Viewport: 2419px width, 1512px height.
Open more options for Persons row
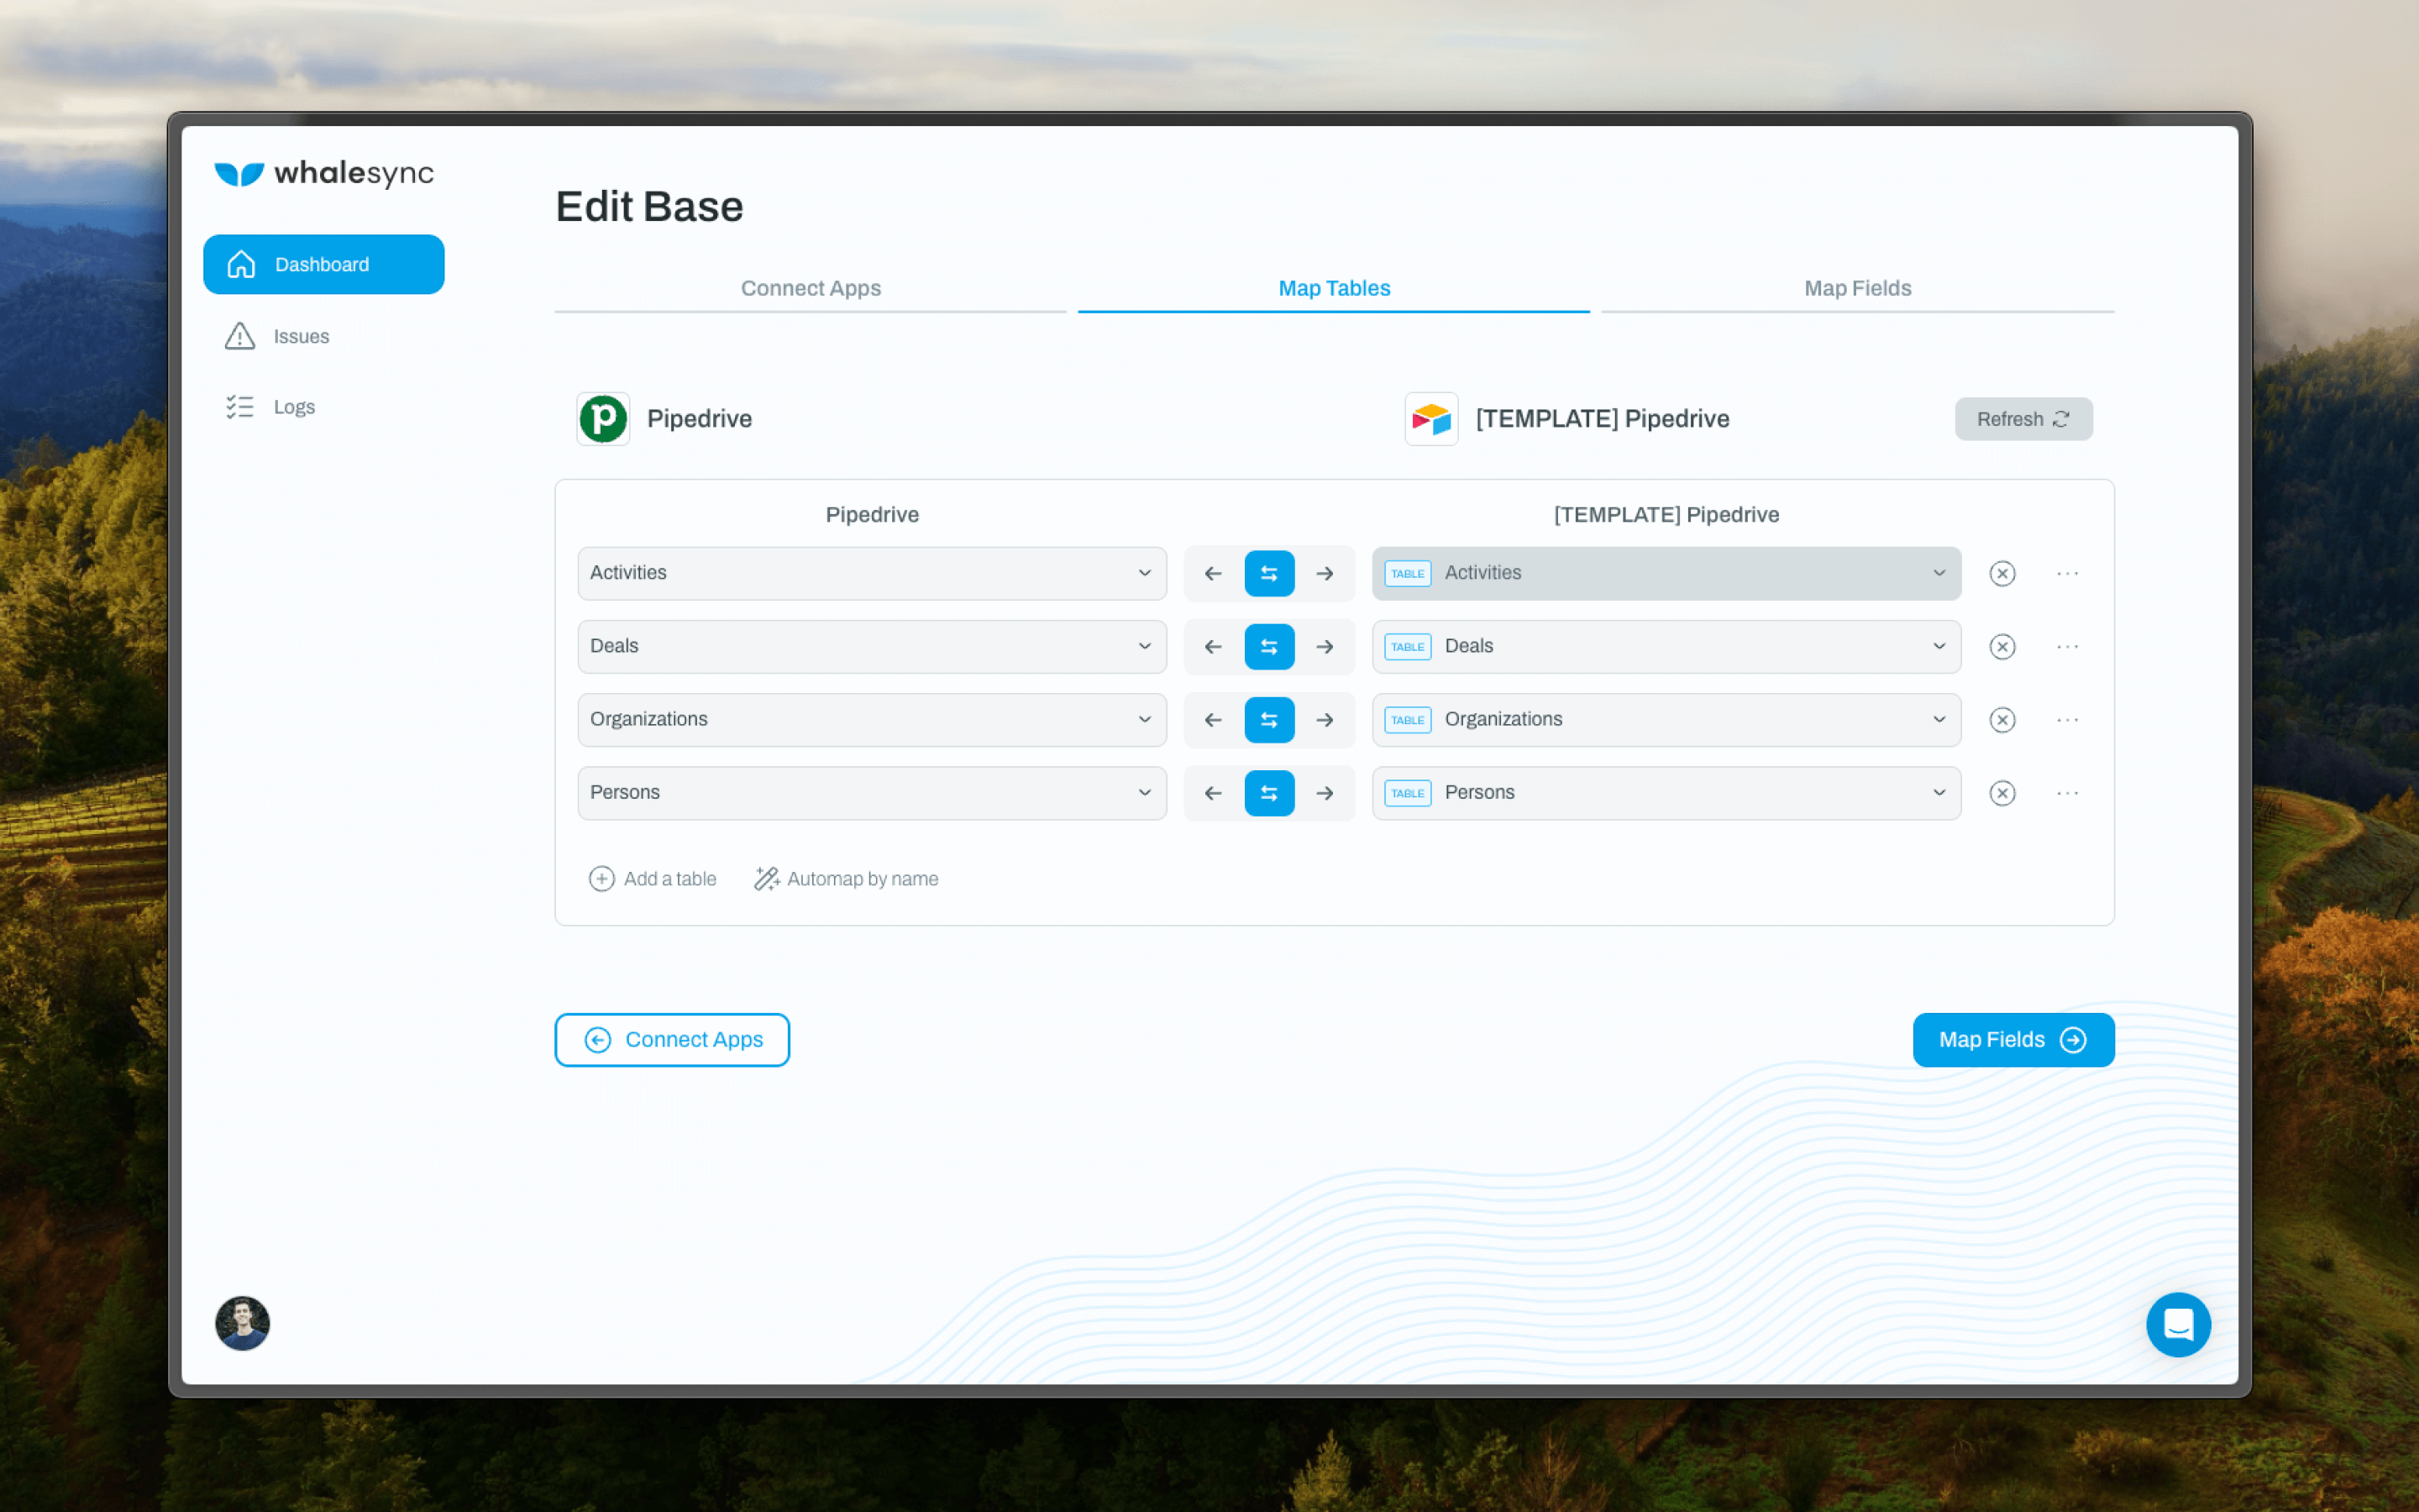(2067, 792)
